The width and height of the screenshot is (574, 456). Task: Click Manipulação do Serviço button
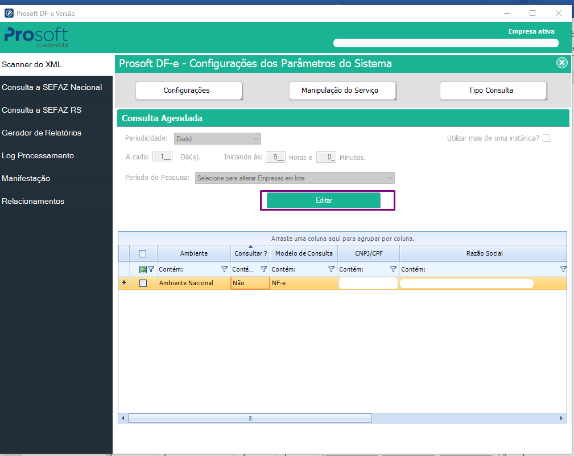[x=342, y=91]
